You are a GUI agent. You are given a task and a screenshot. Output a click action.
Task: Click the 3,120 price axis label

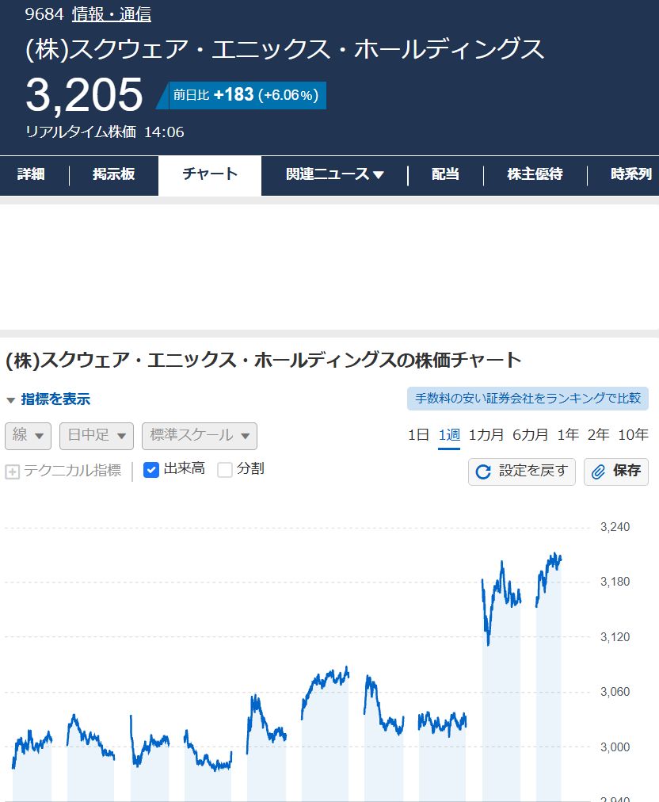point(615,637)
